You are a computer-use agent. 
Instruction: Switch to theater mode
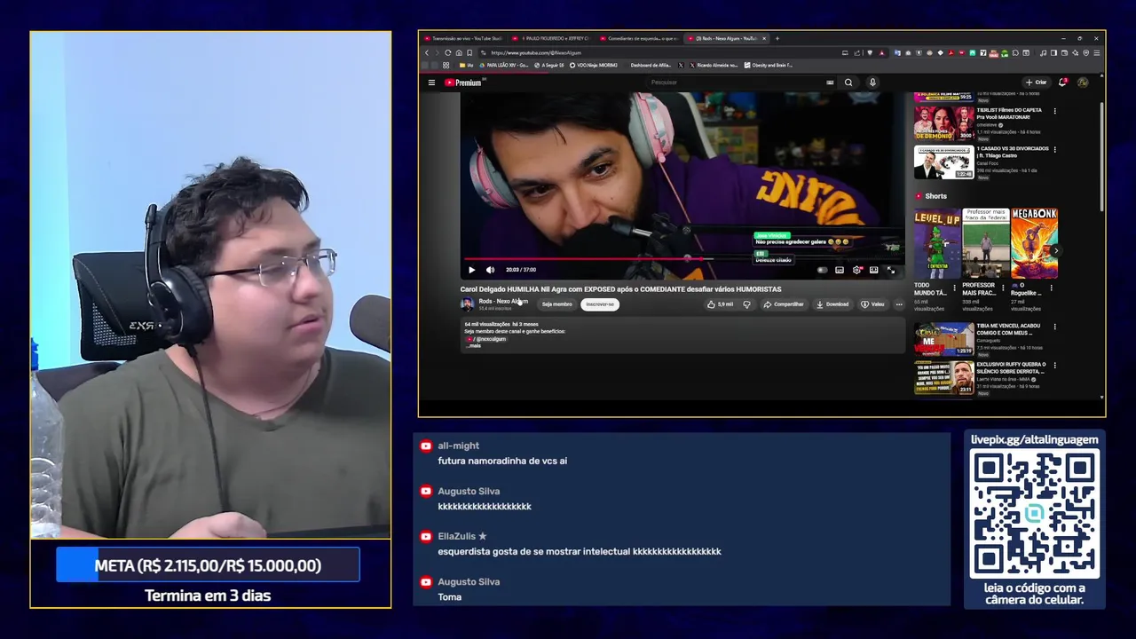(874, 270)
